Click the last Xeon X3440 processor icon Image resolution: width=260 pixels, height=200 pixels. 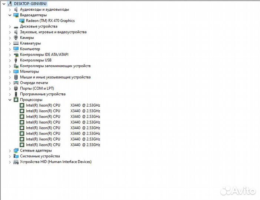tap(22, 145)
